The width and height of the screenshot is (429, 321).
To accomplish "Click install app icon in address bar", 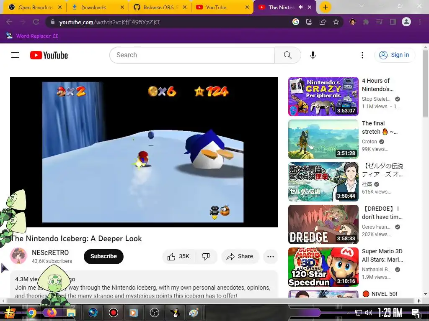I will point(309,22).
